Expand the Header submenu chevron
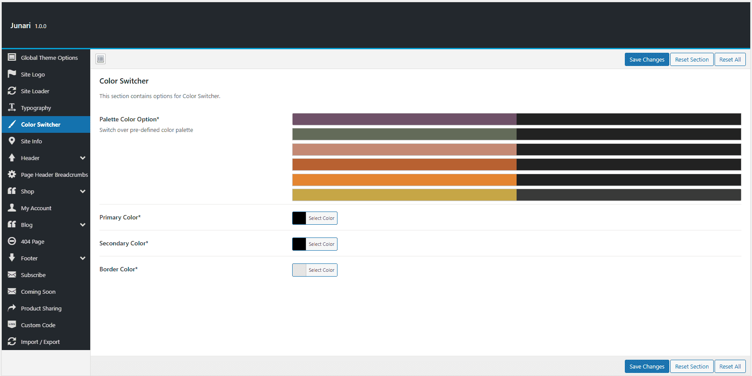 pyautogui.click(x=83, y=158)
